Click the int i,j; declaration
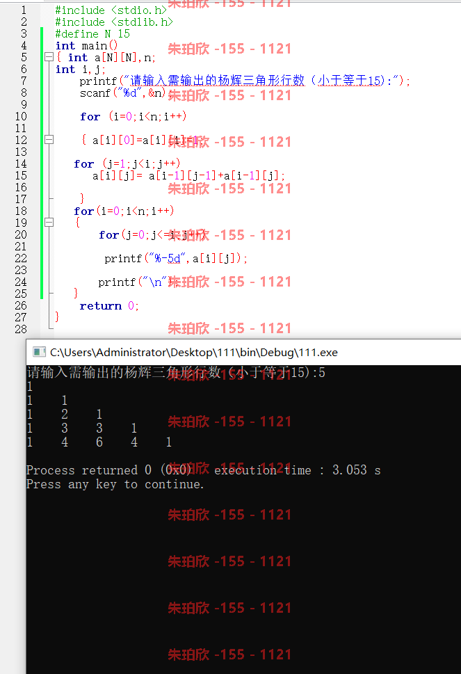 (x=81, y=69)
